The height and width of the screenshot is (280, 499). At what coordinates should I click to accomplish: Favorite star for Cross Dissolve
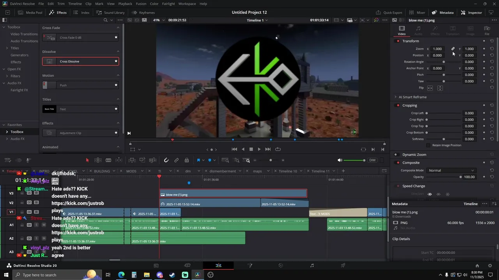coord(116,61)
